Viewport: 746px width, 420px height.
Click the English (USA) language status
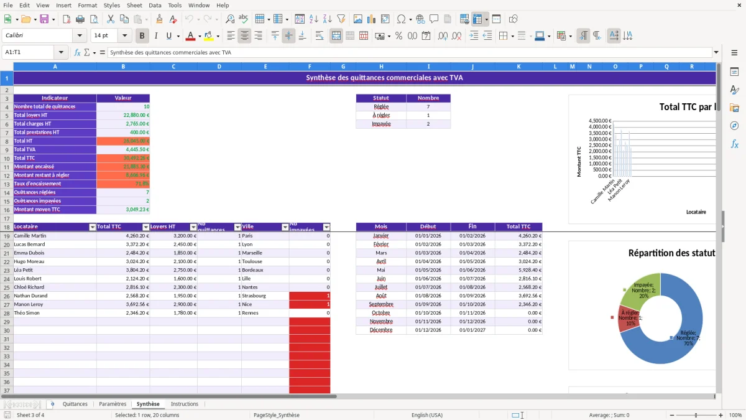point(427,415)
